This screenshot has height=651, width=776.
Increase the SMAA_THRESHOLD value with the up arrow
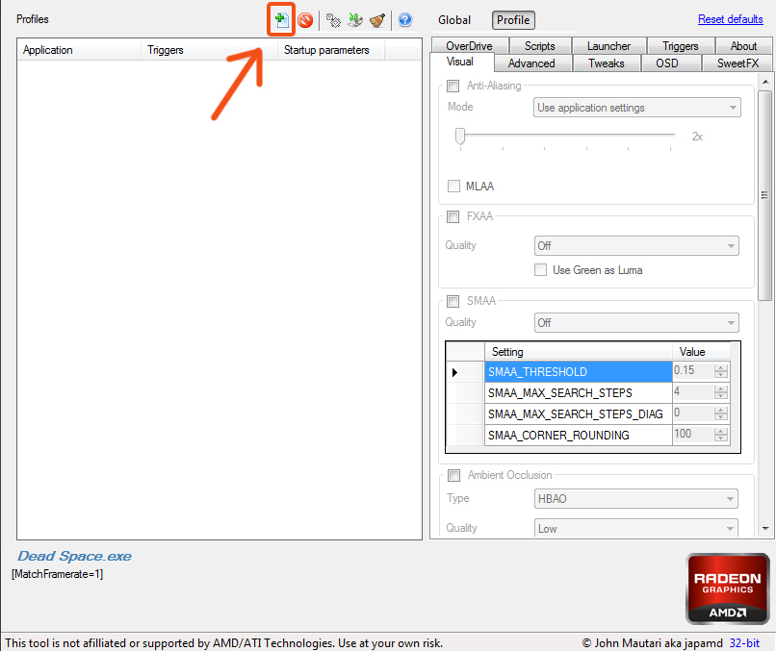(x=721, y=367)
